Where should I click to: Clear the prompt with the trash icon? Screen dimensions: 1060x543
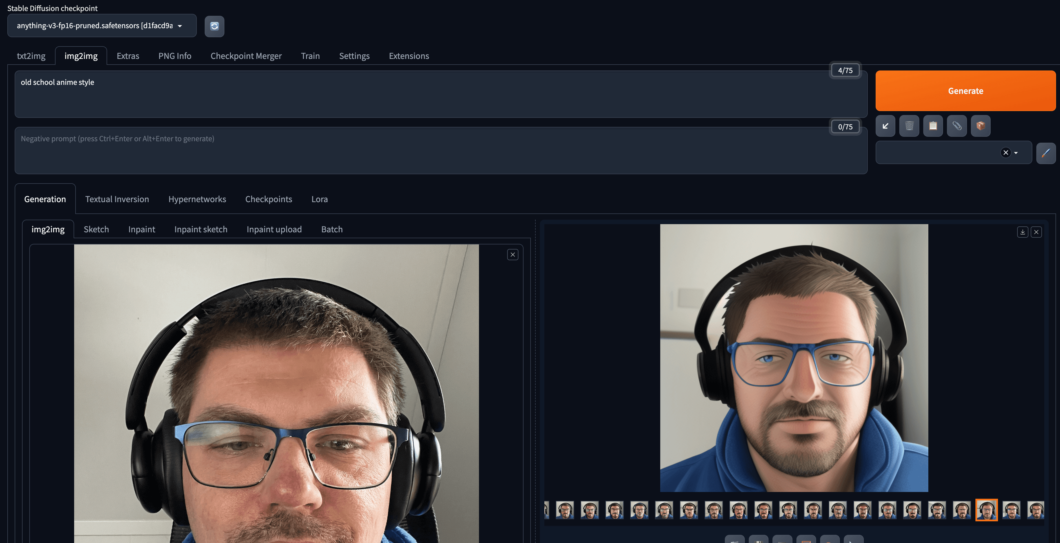point(909,126)
